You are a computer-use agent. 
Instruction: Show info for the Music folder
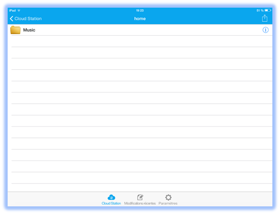coord(265,30)
